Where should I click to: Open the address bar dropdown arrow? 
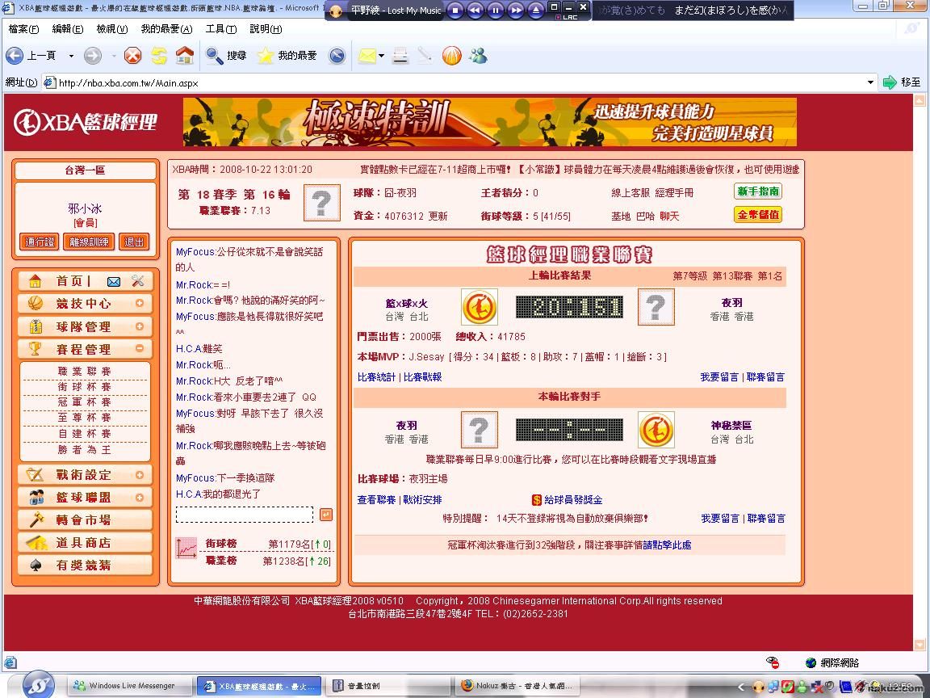870,82
